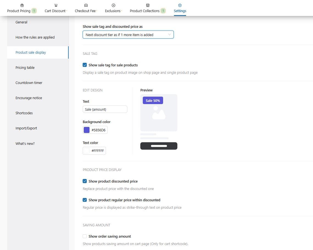Pick the purple background color swatch
Viewport: 313px width, 250px height.
point(87,130)
